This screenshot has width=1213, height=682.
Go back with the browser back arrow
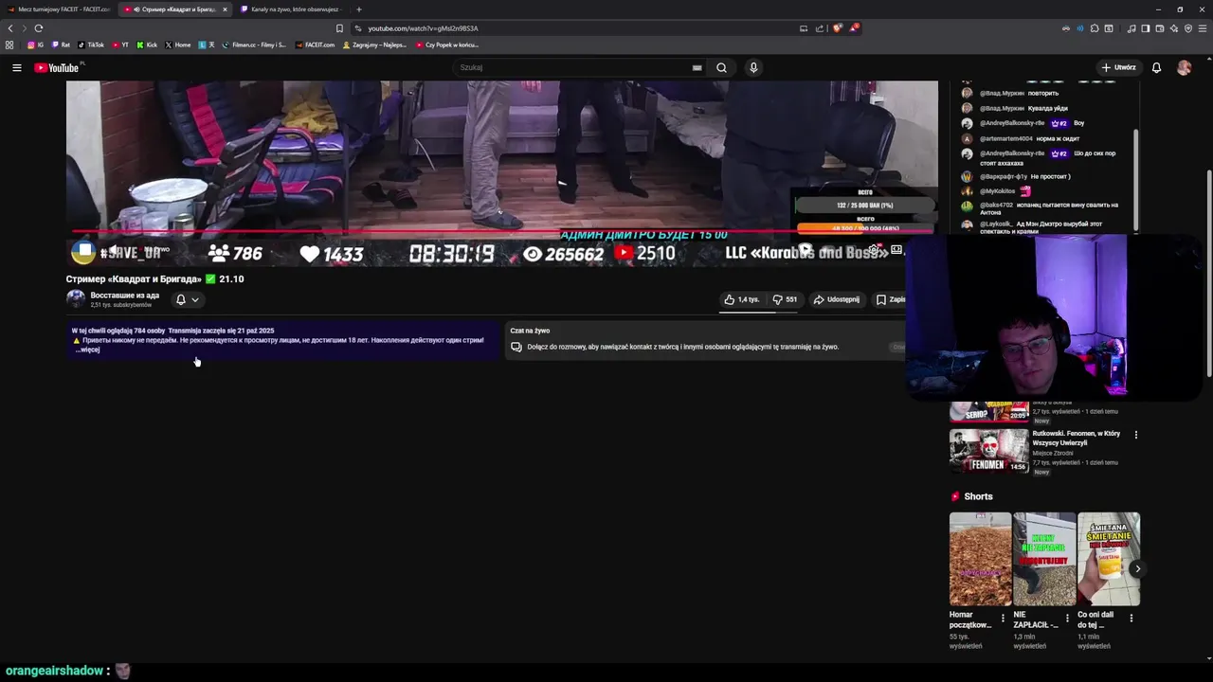click(10, 28)
